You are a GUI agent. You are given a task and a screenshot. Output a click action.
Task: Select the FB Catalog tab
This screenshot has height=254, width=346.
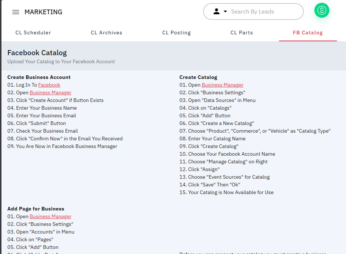pos(308,33)
